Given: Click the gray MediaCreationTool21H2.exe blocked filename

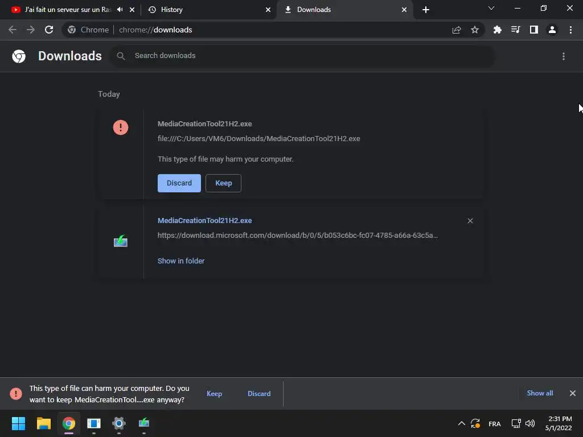Looking at the screenshot, I should 204,123.
